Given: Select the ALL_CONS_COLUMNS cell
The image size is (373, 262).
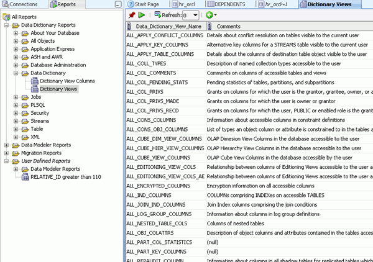Looking at the screenshot, I should (x=166, y=120).
